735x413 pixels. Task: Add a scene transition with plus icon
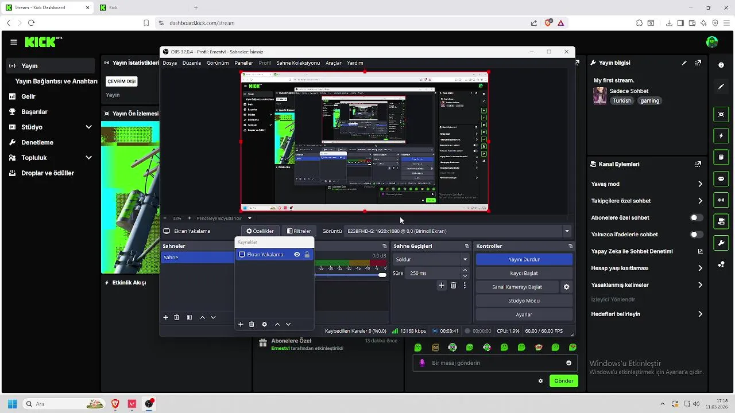pyautogui.click(x=442, y=285)
